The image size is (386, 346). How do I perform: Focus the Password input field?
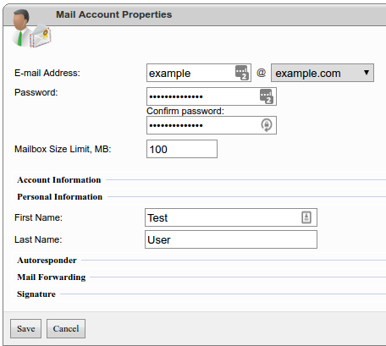click(212, 96)
